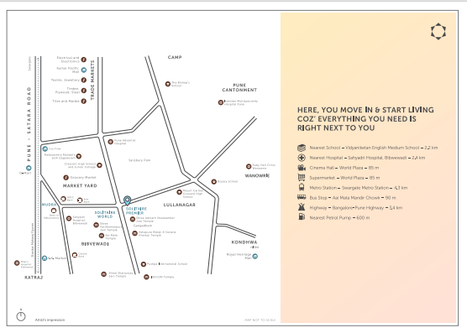Click the ISKCON Temple marker
The width and height of the screenshot is (467, 333).
pos(146,277)
